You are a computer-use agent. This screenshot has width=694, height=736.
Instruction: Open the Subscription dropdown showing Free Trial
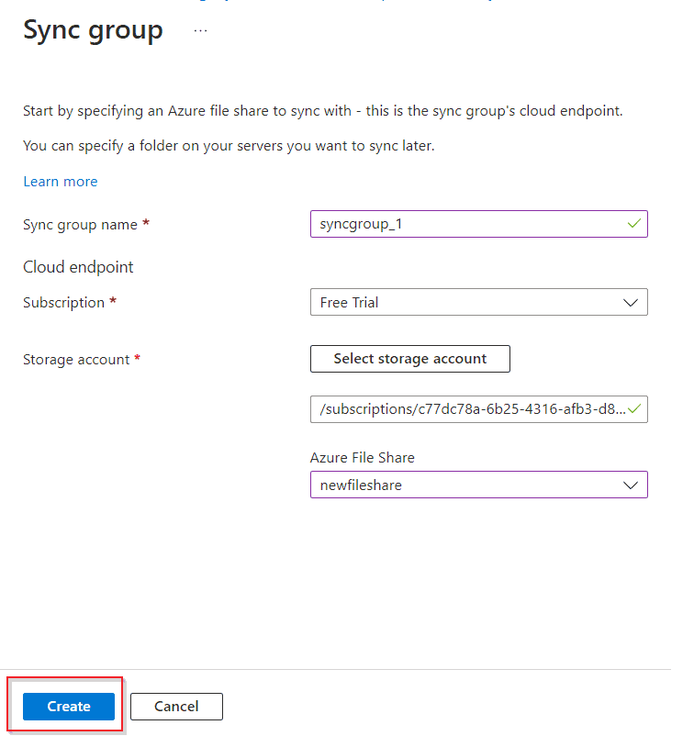tap(477, 302)
